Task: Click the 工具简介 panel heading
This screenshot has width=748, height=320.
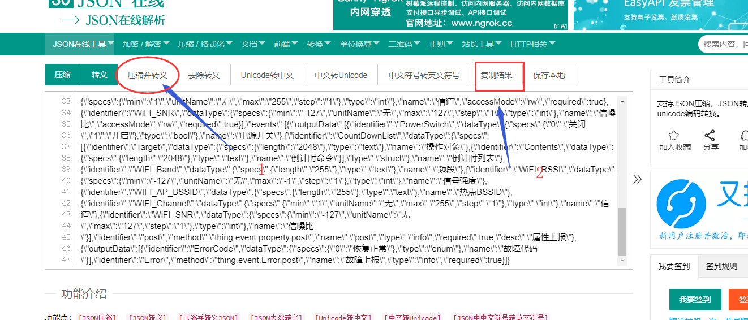Action: click(x=675, y=80)
